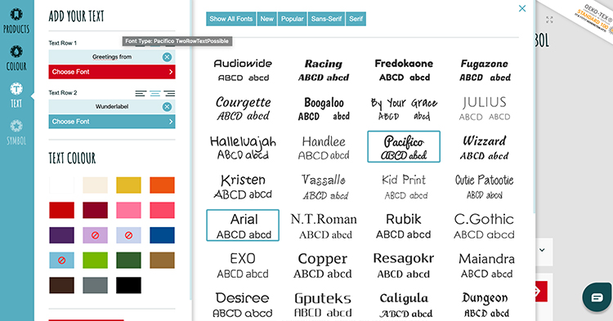Clear the 'Wunderlabel' text field
Image resolution: width=613 pixels, height=321 pixels.
click(x=167, y=107)
